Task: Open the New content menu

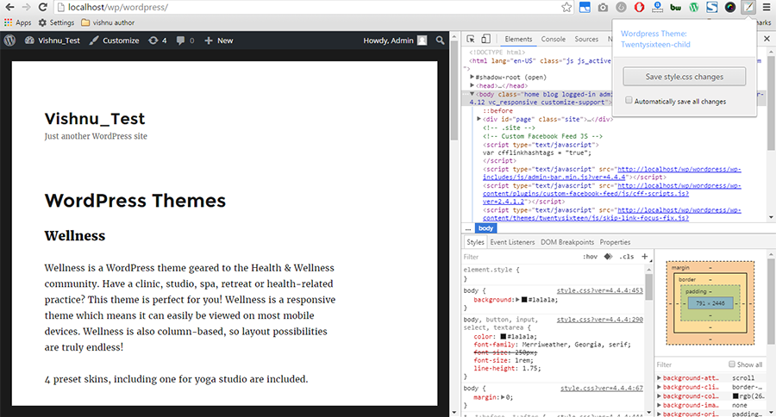Action: point(219,40)
